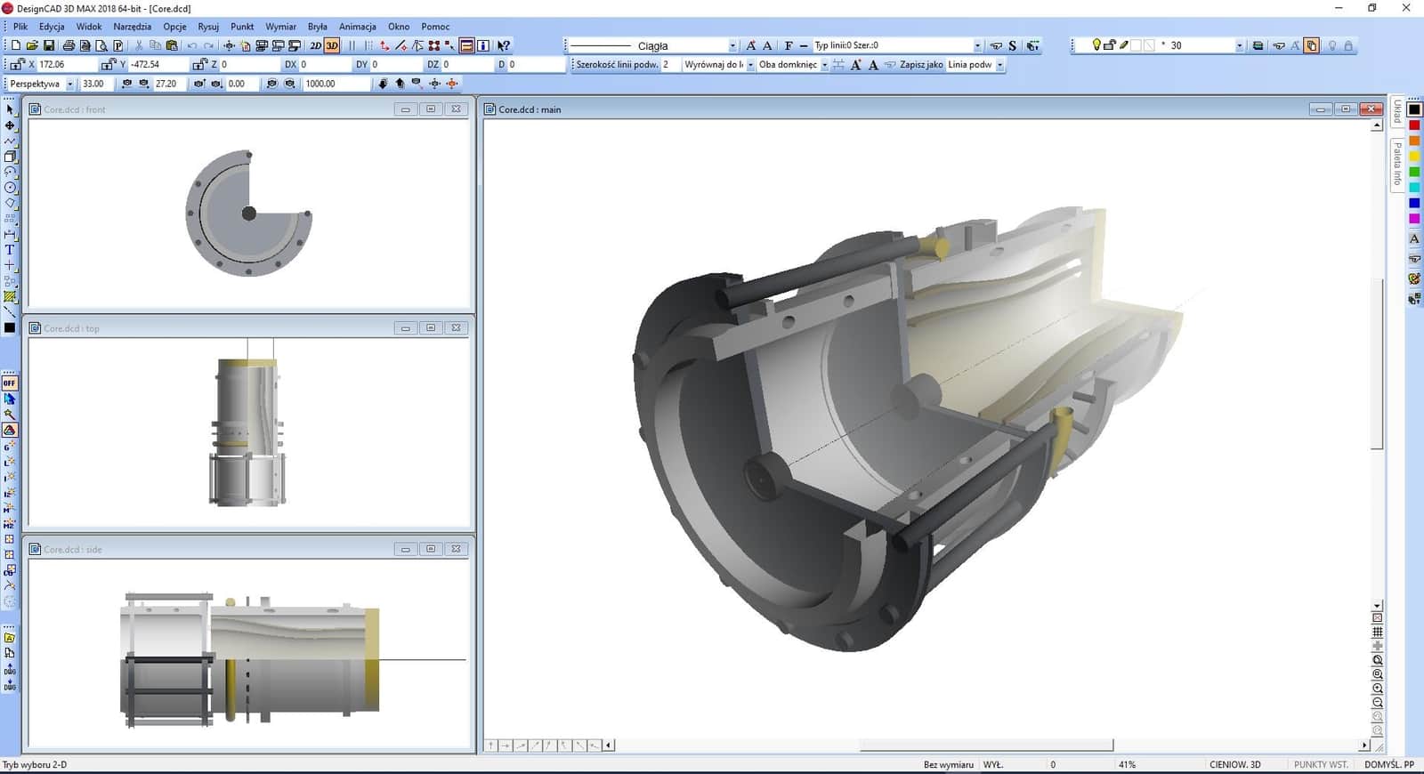
Task: Toggle the snap OFF button
Action: pos(10,383)
